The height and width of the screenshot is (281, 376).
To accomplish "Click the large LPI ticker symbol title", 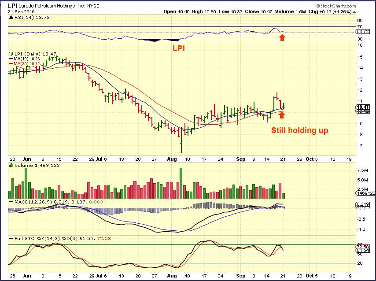I will click(x=12, y=6).
